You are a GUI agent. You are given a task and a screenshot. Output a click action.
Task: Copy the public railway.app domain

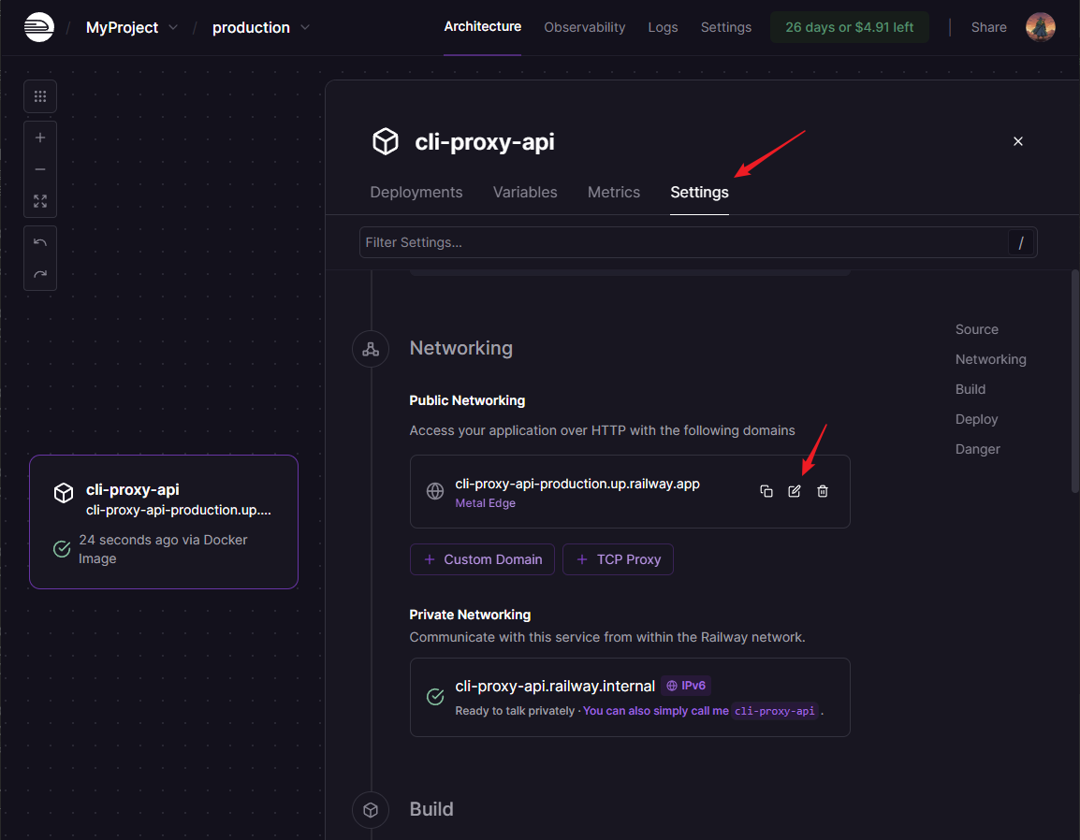click(x=766, y=491)
